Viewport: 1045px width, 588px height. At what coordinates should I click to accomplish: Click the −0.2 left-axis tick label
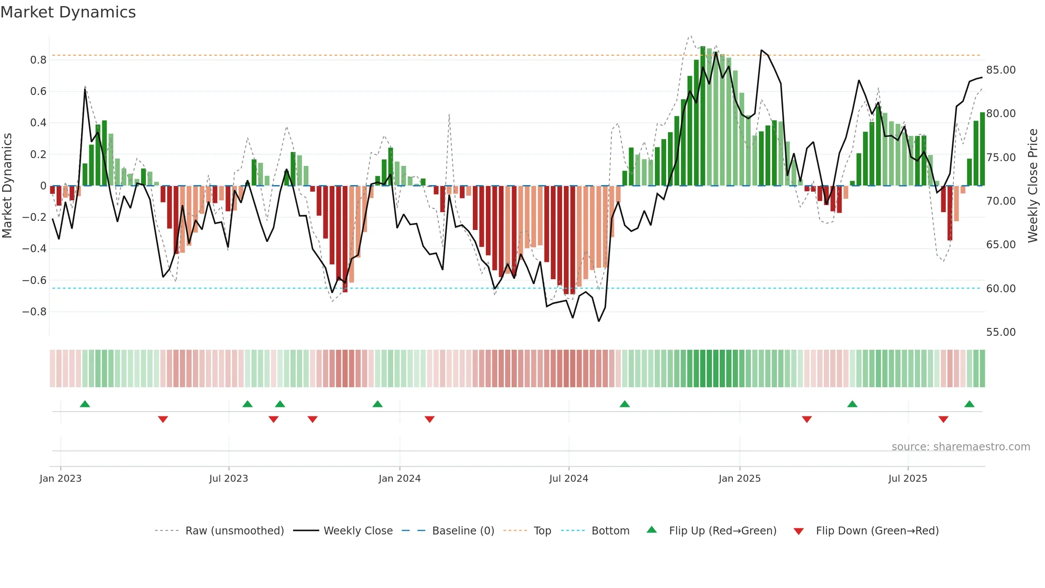pos(34,217)
